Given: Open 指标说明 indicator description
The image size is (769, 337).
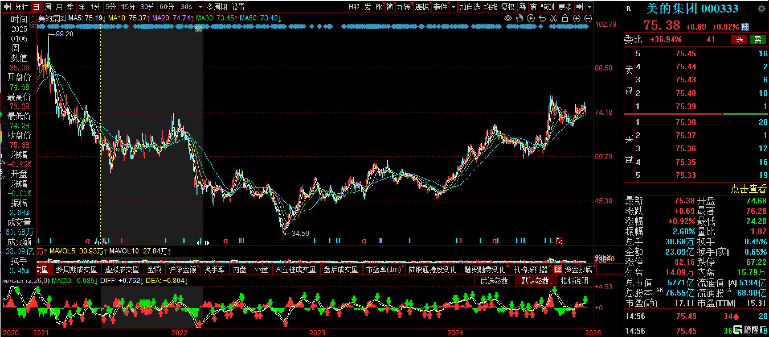Looking at the screenshot, I should [574, 281].
